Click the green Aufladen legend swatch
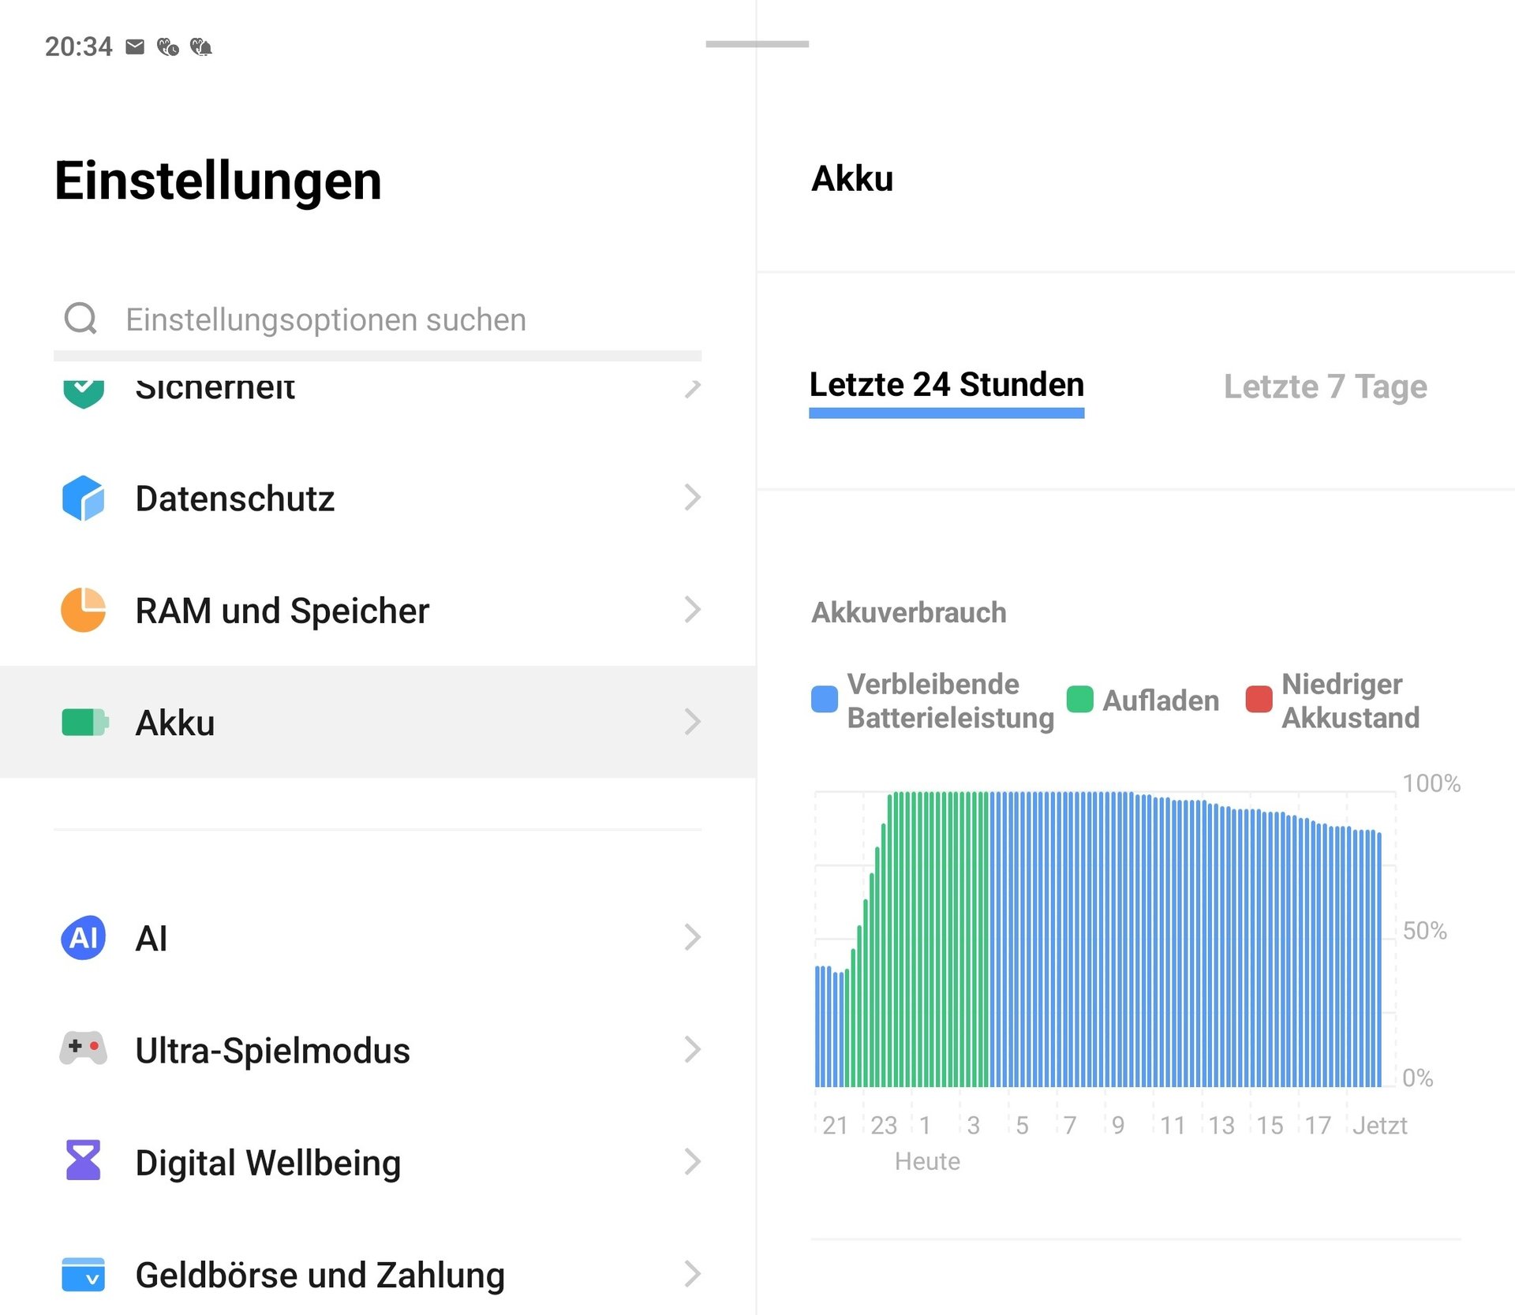Viewport: 1515px width, 1315px height. point(1079,700)
